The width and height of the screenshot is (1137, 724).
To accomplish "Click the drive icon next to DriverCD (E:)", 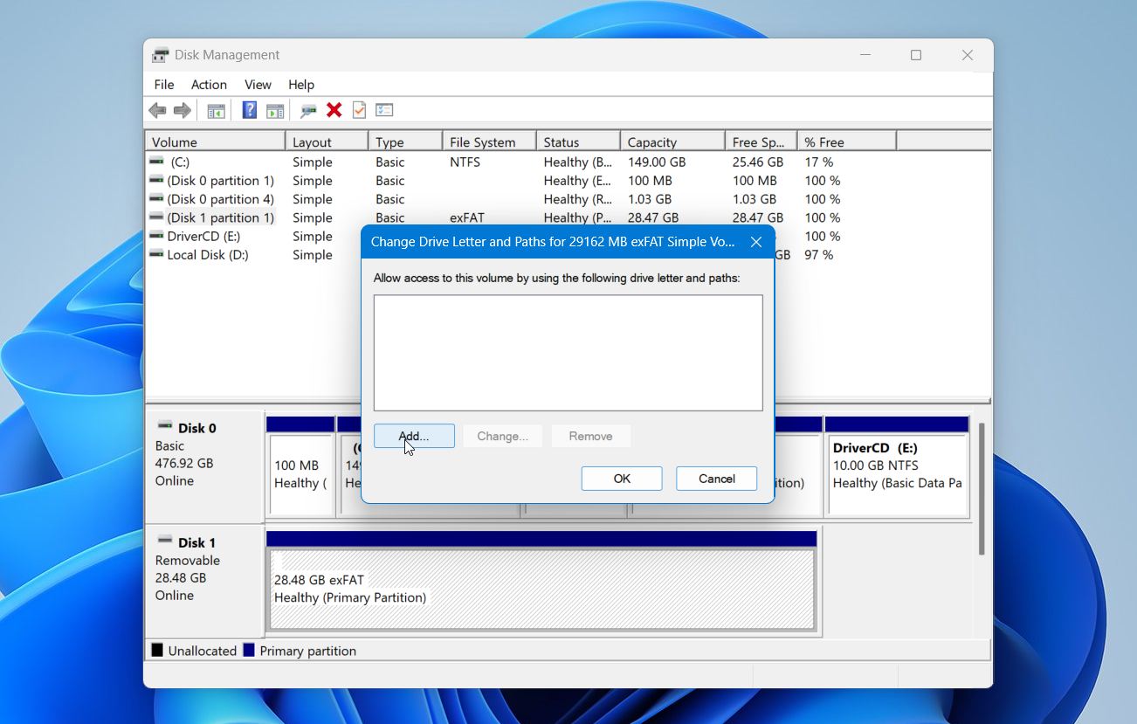I will pyautogui.click(x=156, y=236).
